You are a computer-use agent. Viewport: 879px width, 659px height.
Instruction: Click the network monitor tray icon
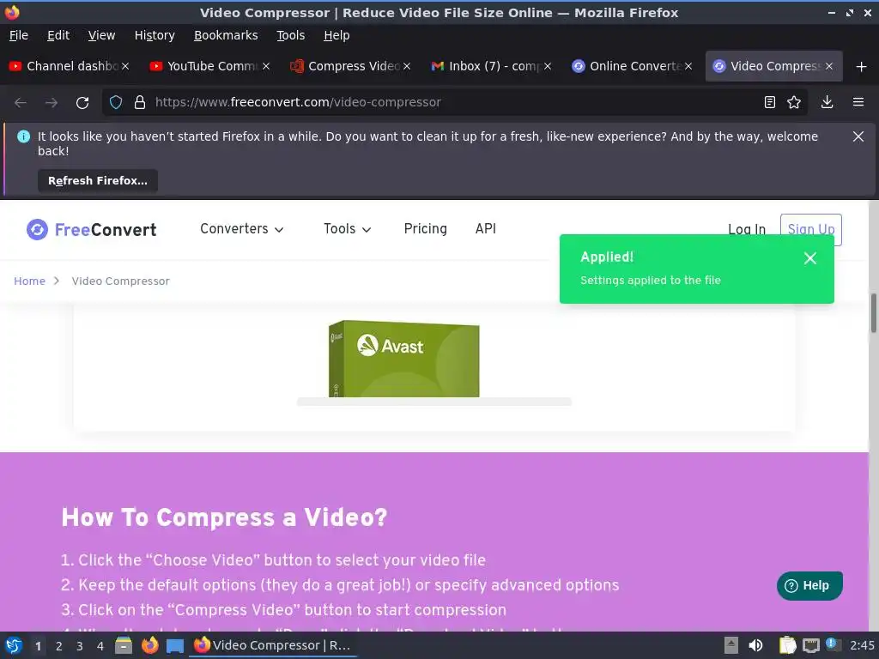[810, 645]
